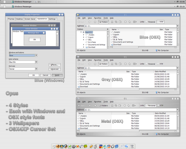The width and height of the screenshot is (186, 149).
Task: Toggle the Folders pane button in Blue explorer
Action: click(x=103, y=22)
